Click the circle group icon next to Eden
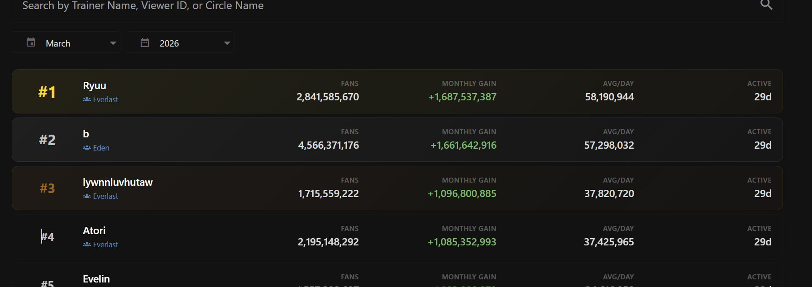 pos(87,148)
